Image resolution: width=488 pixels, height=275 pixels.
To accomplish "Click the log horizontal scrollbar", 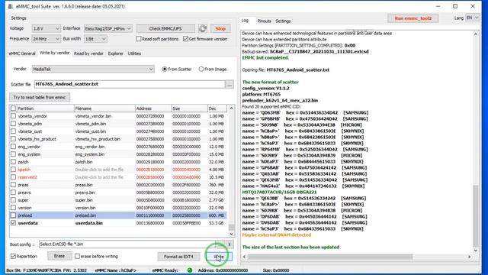I will click(x=330, y=257).
